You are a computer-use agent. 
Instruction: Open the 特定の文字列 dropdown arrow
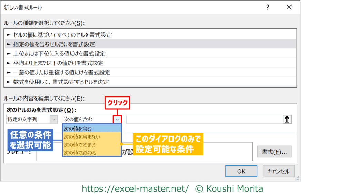tap(54, 119)
